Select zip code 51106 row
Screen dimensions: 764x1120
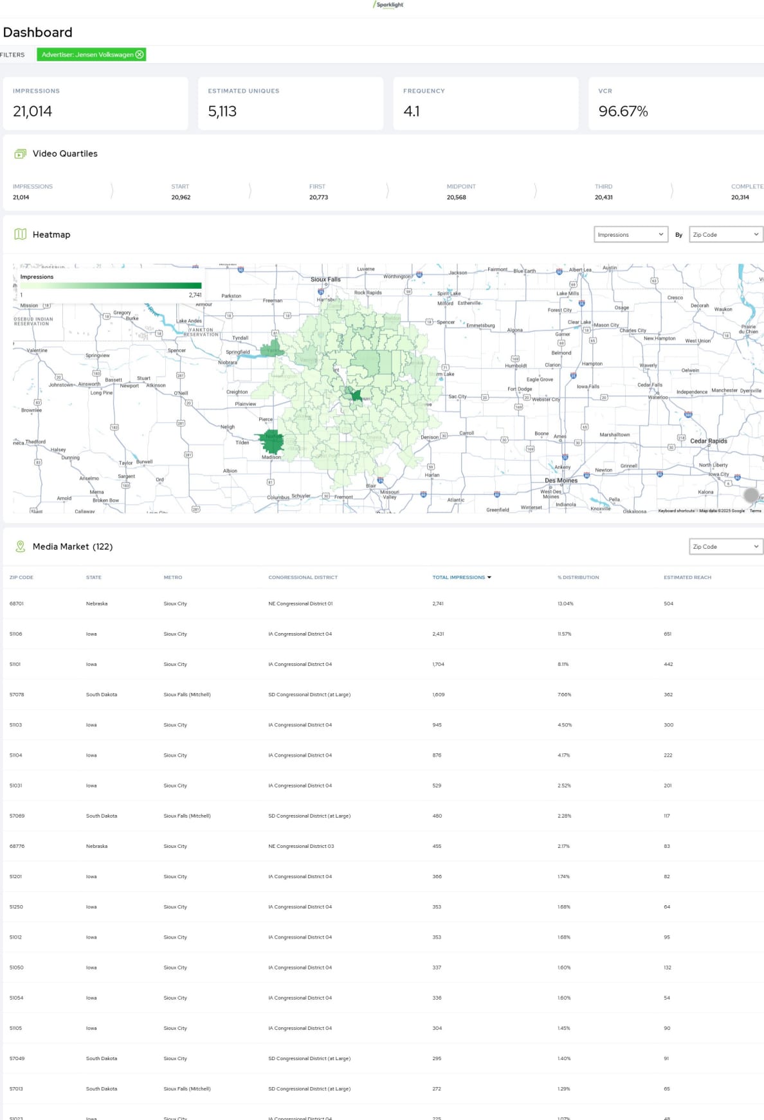pos(382,634)
